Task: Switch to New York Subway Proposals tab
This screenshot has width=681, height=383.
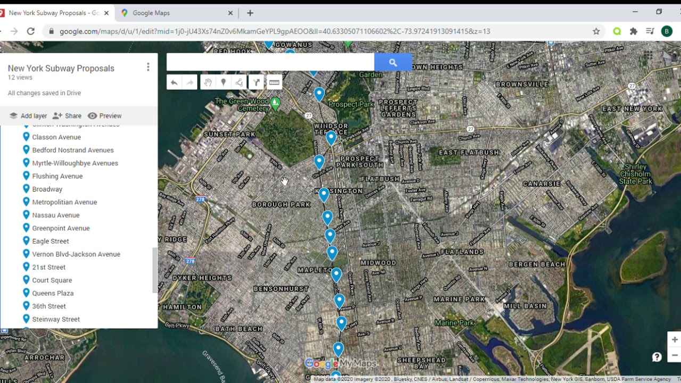Action: [53, 13]
